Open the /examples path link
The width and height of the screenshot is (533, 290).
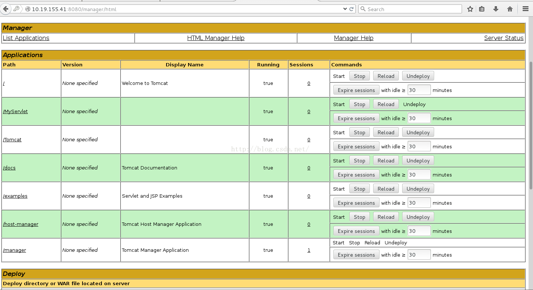[x=15, y=196]
